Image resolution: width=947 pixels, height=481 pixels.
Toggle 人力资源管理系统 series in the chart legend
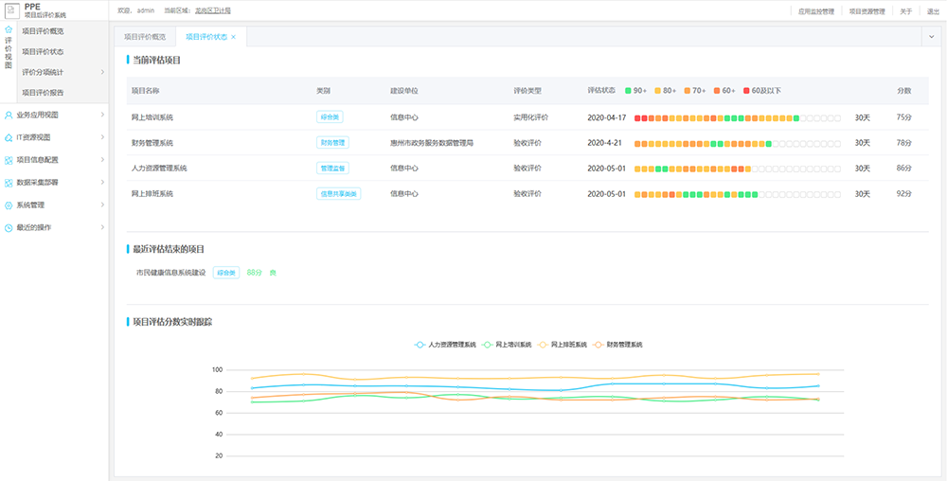tap(445, 345)
